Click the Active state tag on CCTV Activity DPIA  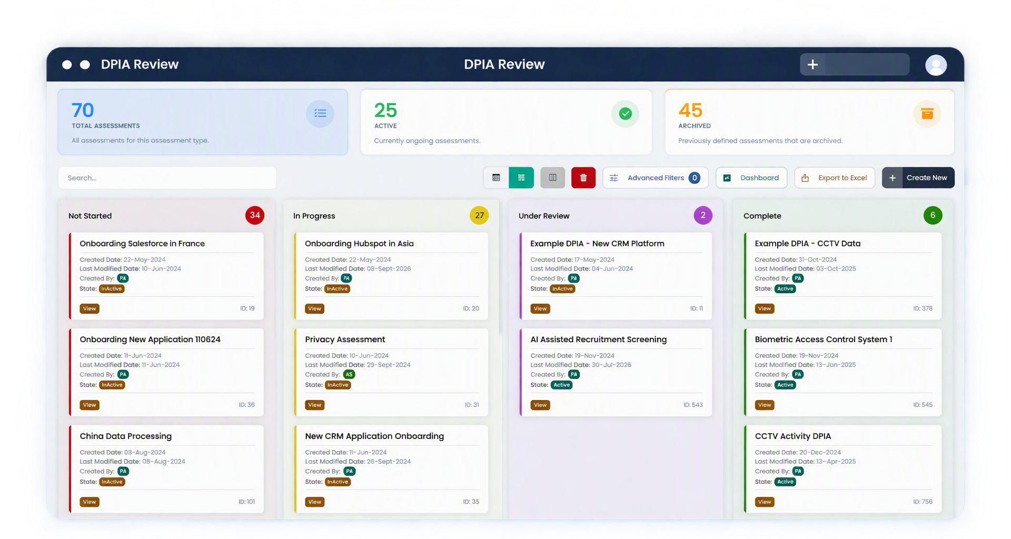(x=785, y=482)
